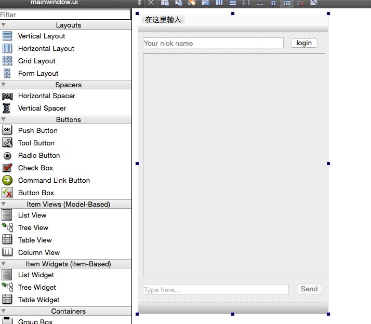
Task: Apply Lay Out in a Form Layout icon
Action: click(x=273, y=3)
